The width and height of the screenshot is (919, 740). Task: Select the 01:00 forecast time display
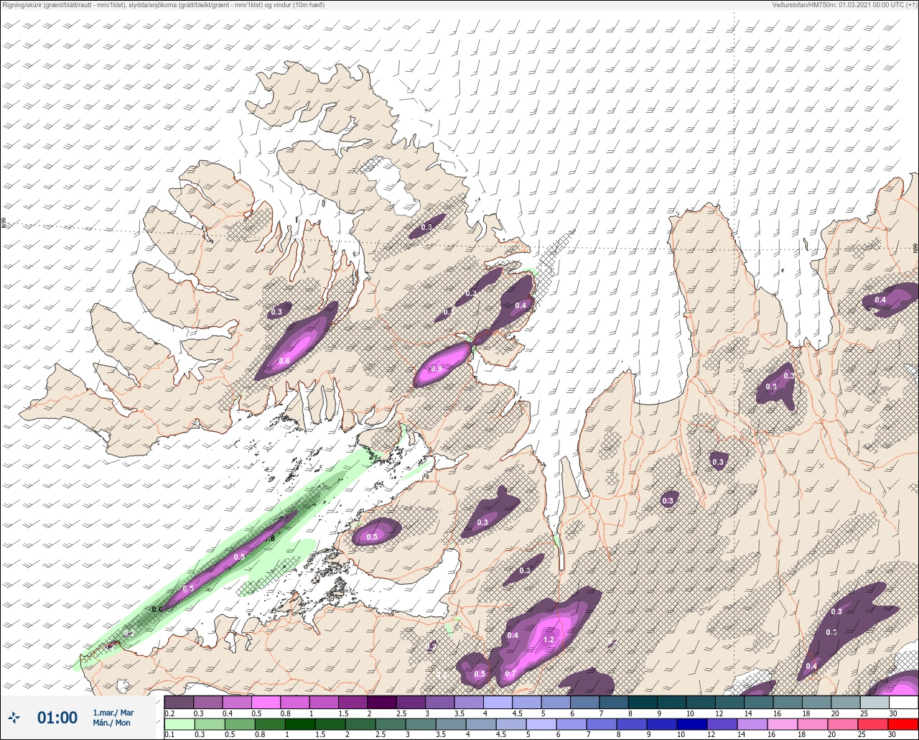click(x=57, y=717)
